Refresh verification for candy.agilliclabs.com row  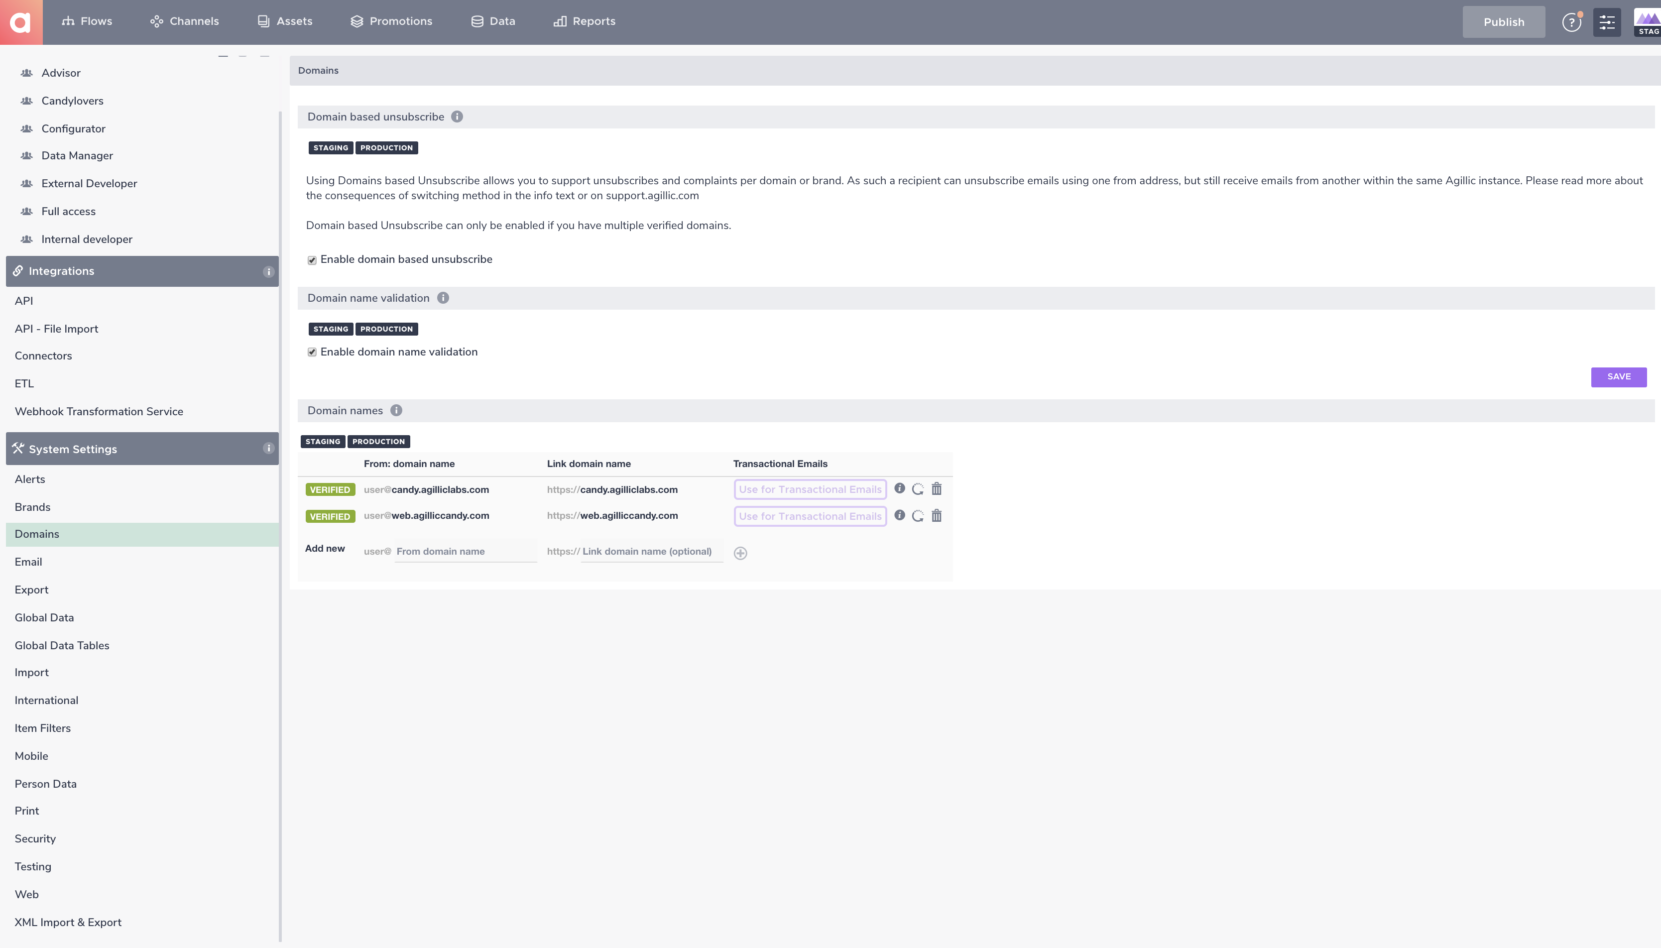tap(918, 489)
